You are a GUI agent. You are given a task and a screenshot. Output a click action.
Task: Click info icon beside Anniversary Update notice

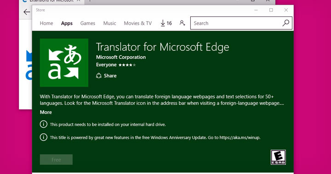tap(44, 138)
